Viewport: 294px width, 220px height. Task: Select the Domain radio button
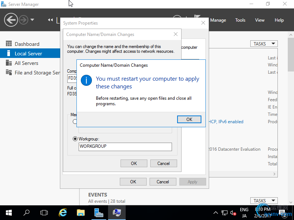click(75, 122)
